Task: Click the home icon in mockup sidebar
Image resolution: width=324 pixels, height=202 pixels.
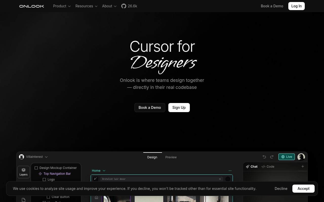Action: coord(96,197)
